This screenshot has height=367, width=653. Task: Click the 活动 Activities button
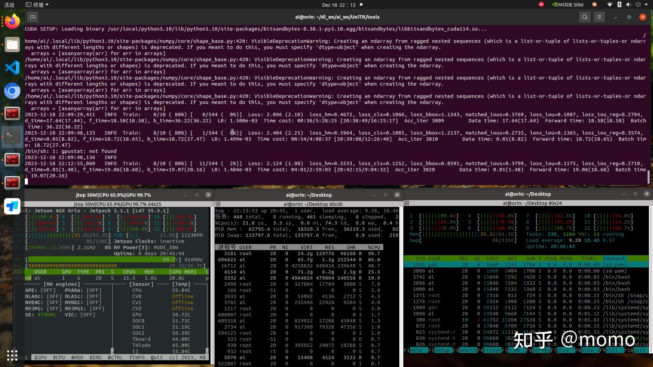coord(9,5)
